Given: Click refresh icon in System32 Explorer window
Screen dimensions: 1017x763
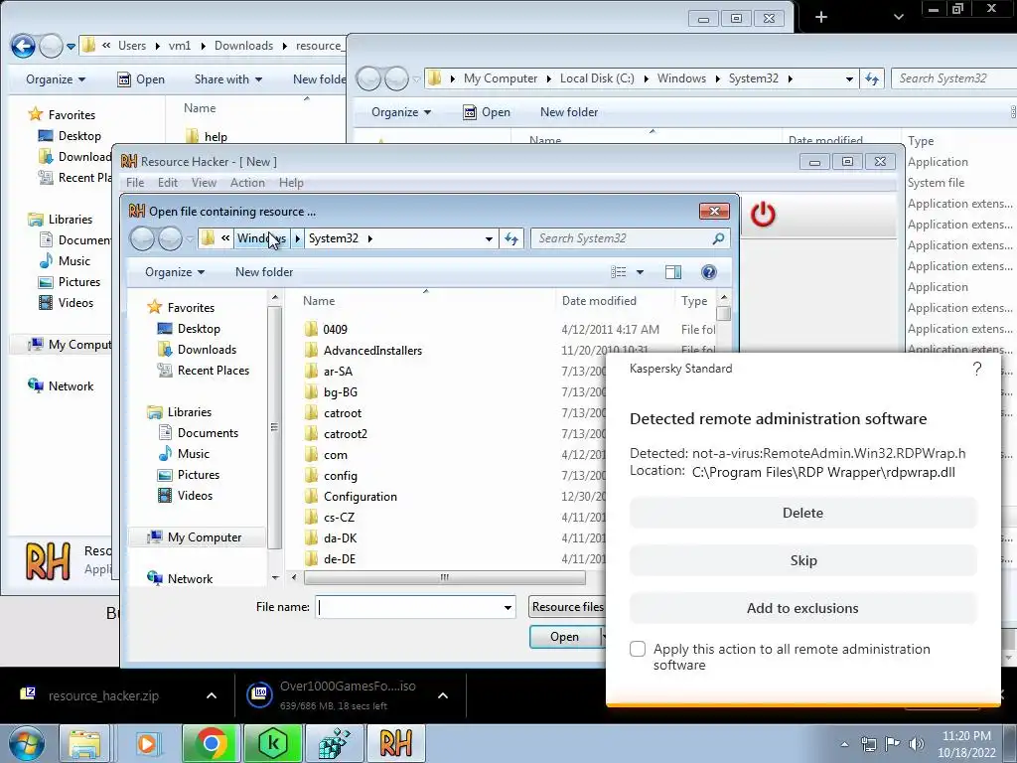Looking at the screenshot, I should (872, 78).
